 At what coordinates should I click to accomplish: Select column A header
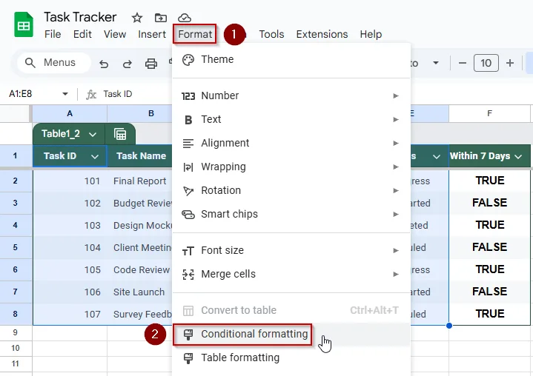coord(70,114)
